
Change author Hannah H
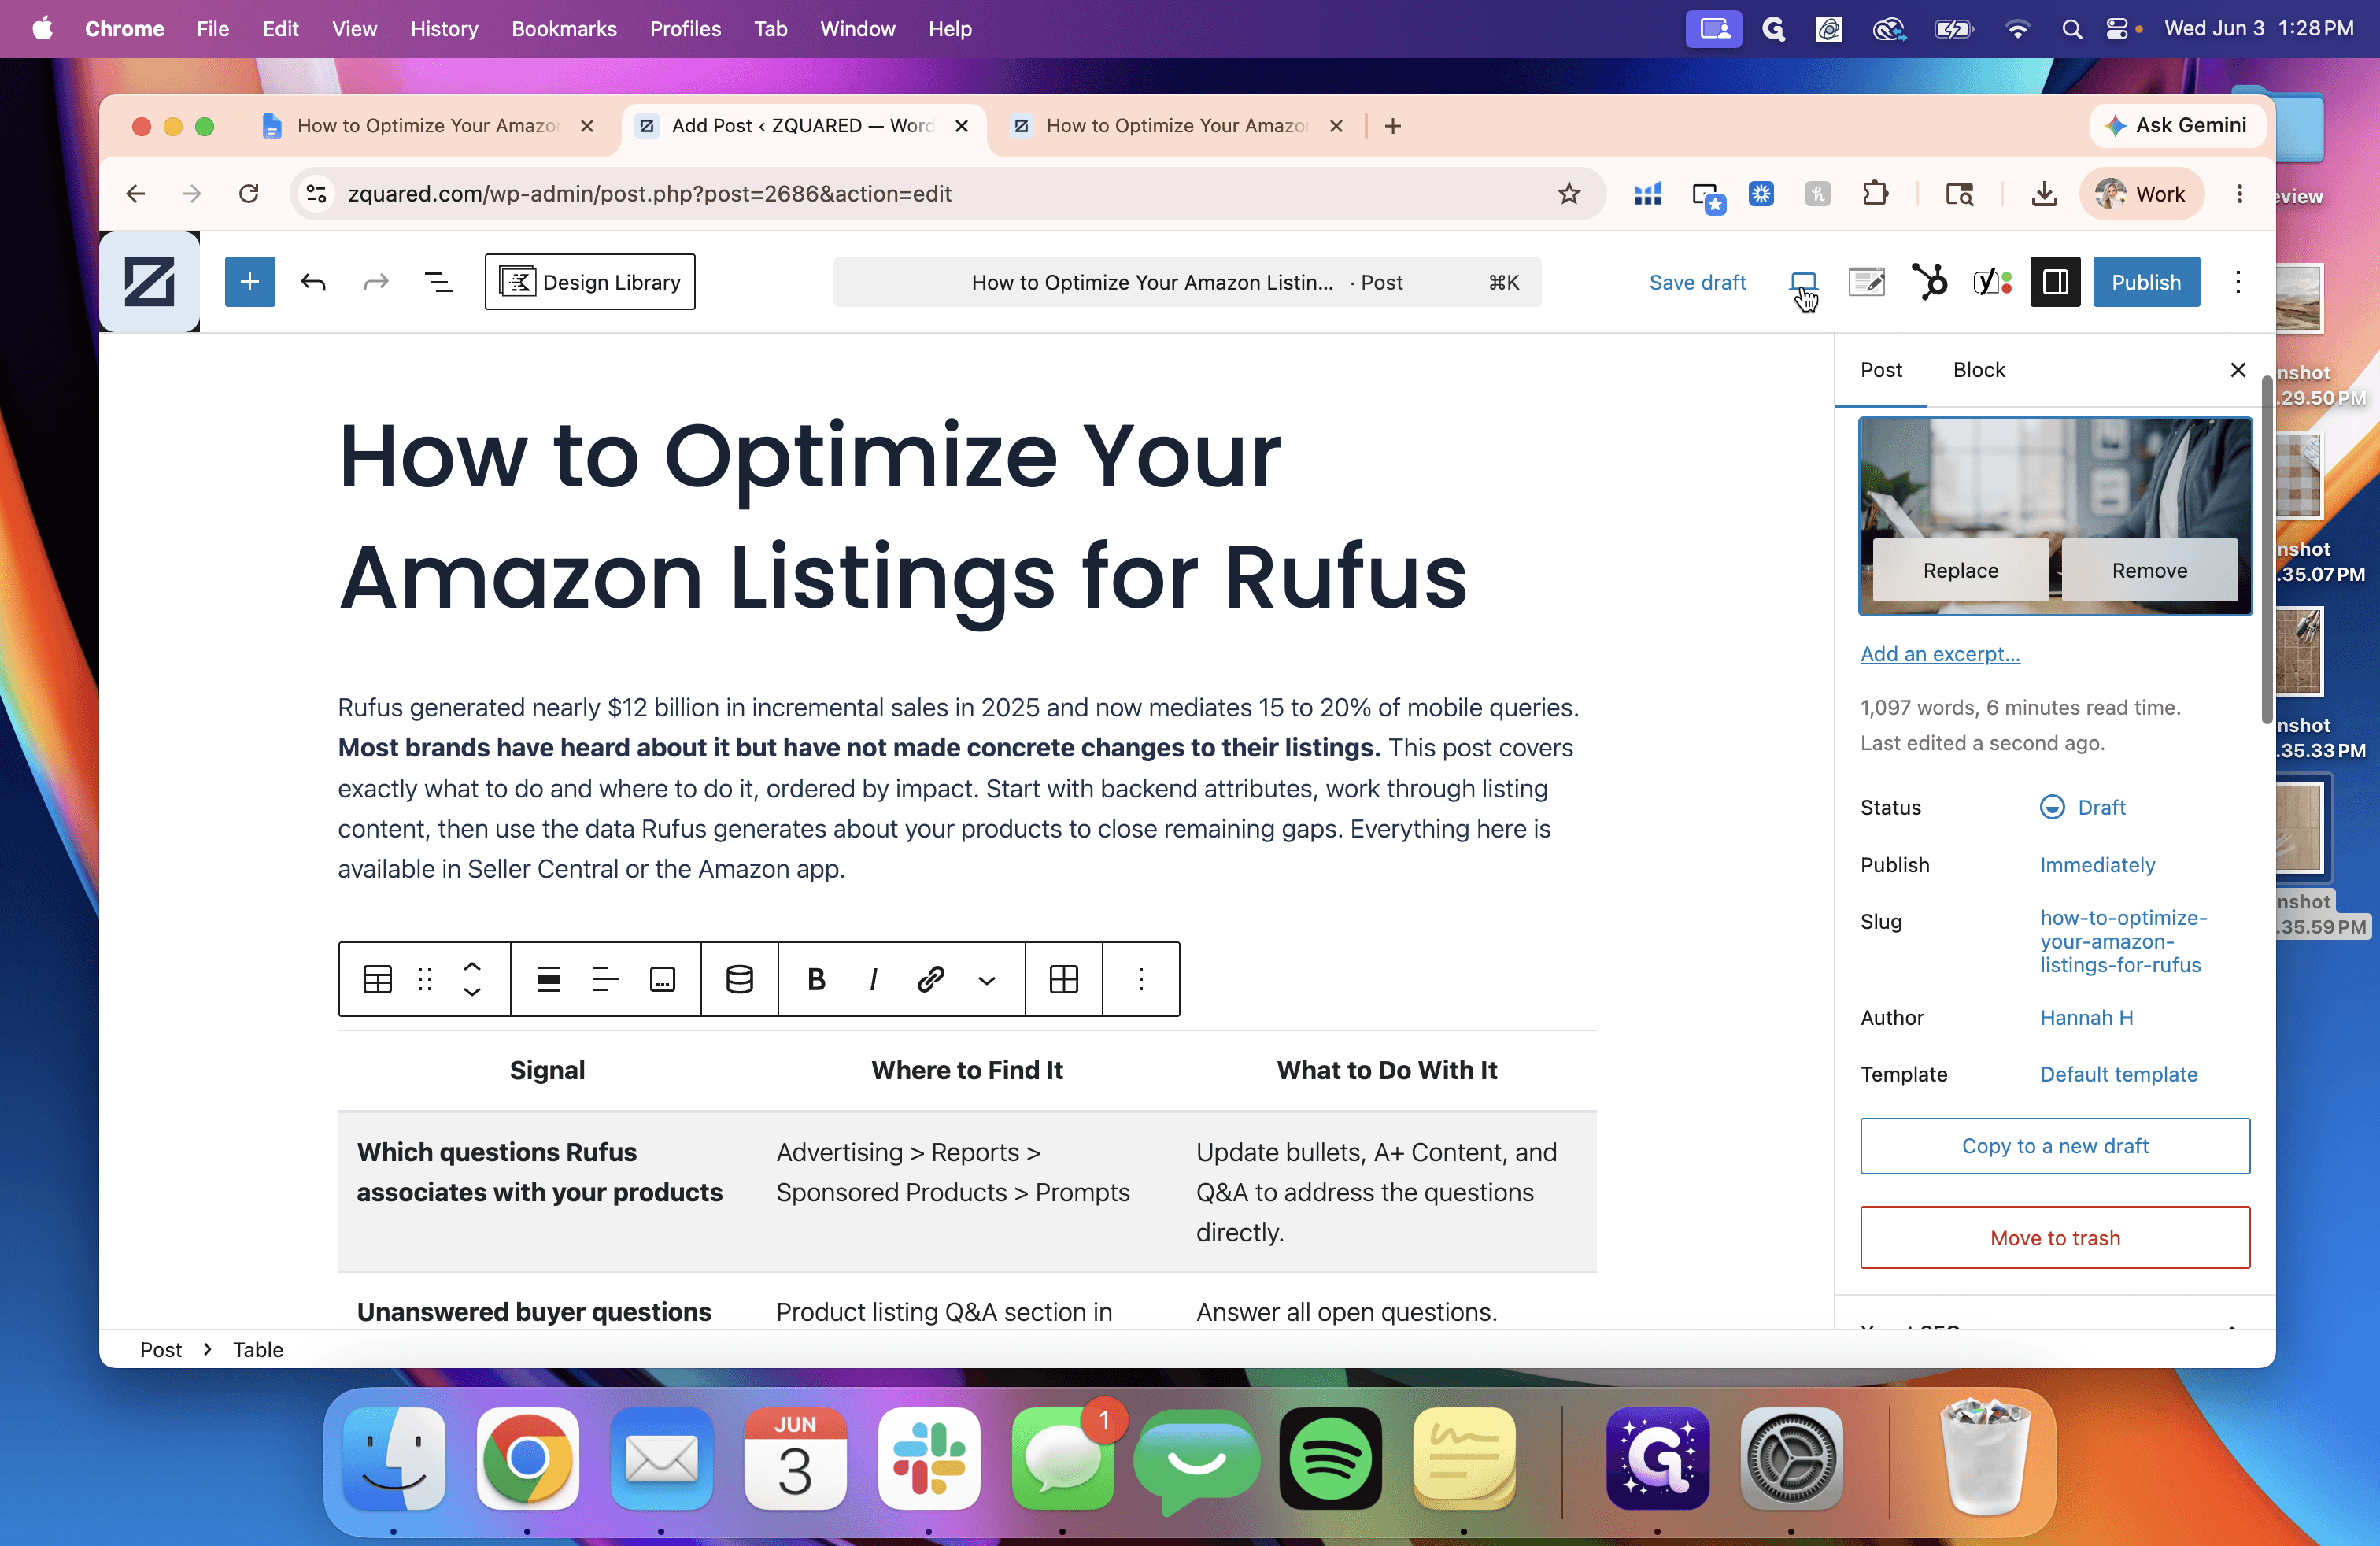coord(2086,1017)
